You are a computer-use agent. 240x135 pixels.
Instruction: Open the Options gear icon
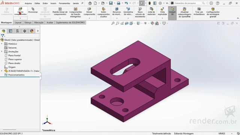point(160,3)
